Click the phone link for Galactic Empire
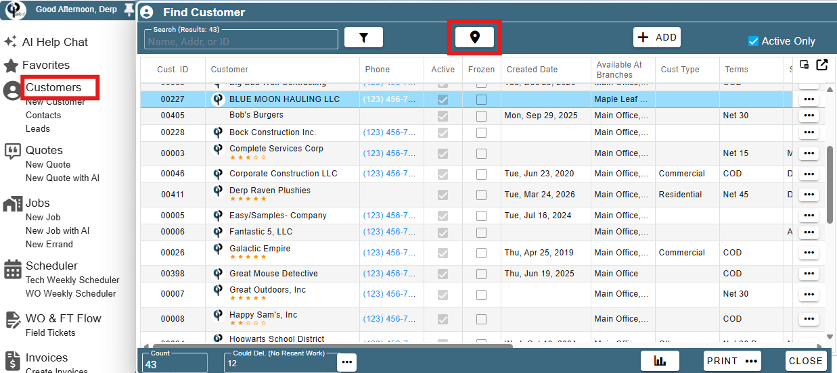The height and width of the screenshot is (373, 837). click(389, 253)
